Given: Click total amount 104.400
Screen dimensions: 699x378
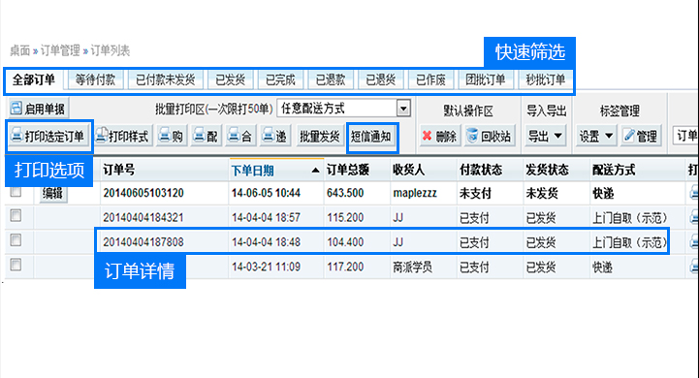Looking at the screenshot, I should (x=345, y=242).
